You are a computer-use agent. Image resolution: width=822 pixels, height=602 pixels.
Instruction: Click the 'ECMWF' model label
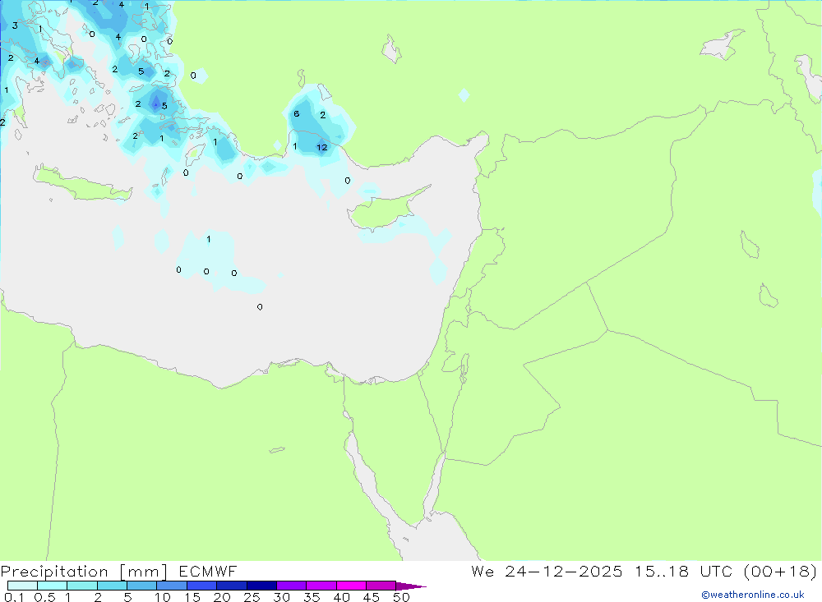[x=208, y=571]
